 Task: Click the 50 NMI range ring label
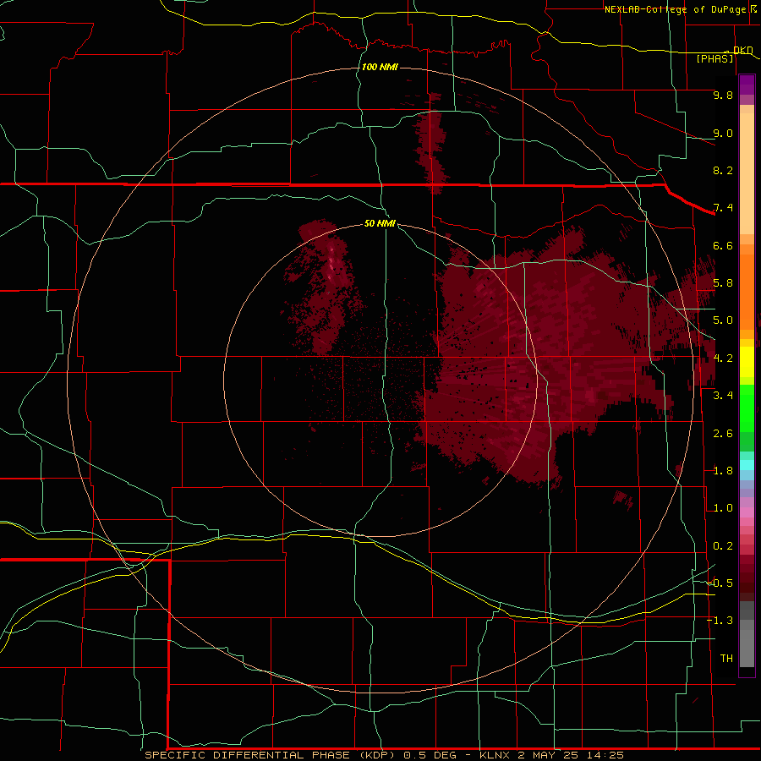pyautogui.click(x=380, y=223)
